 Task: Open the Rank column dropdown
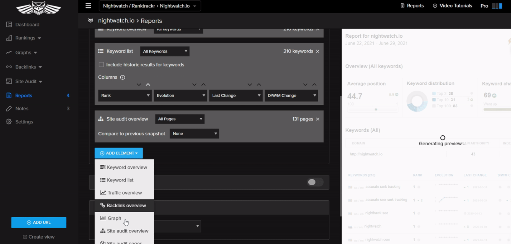(125, 96)
